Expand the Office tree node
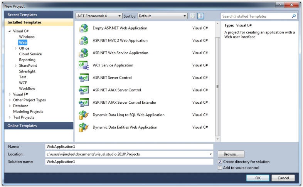Viewport: 303px width, 187px height. [x=16, y=48]
